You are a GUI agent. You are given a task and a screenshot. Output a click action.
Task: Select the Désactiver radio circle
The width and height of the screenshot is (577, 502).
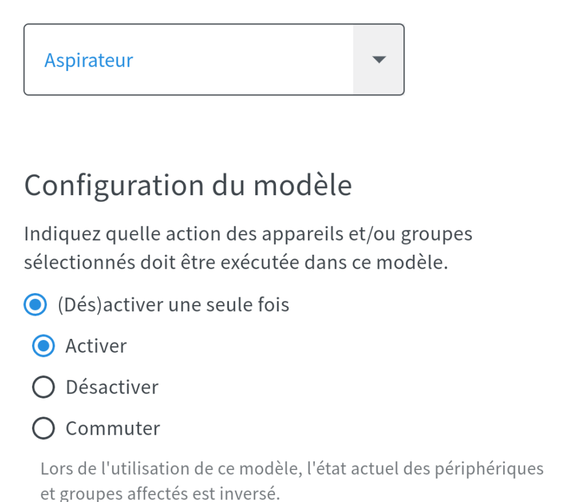[x=43, y=388]
